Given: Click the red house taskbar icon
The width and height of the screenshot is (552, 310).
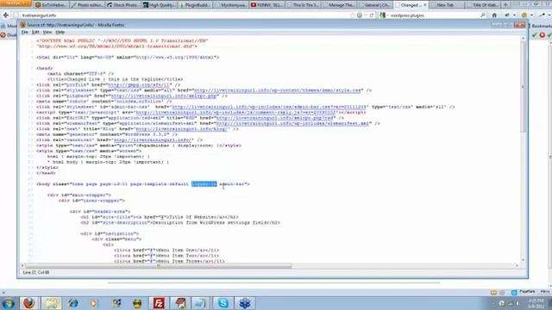Looking at the screenshot, I should point(180,303).
